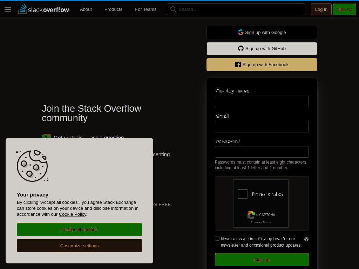359x269 pixels.
Task: Enable the newsletter opt-in checkbox
Action: tap(217, 238)
